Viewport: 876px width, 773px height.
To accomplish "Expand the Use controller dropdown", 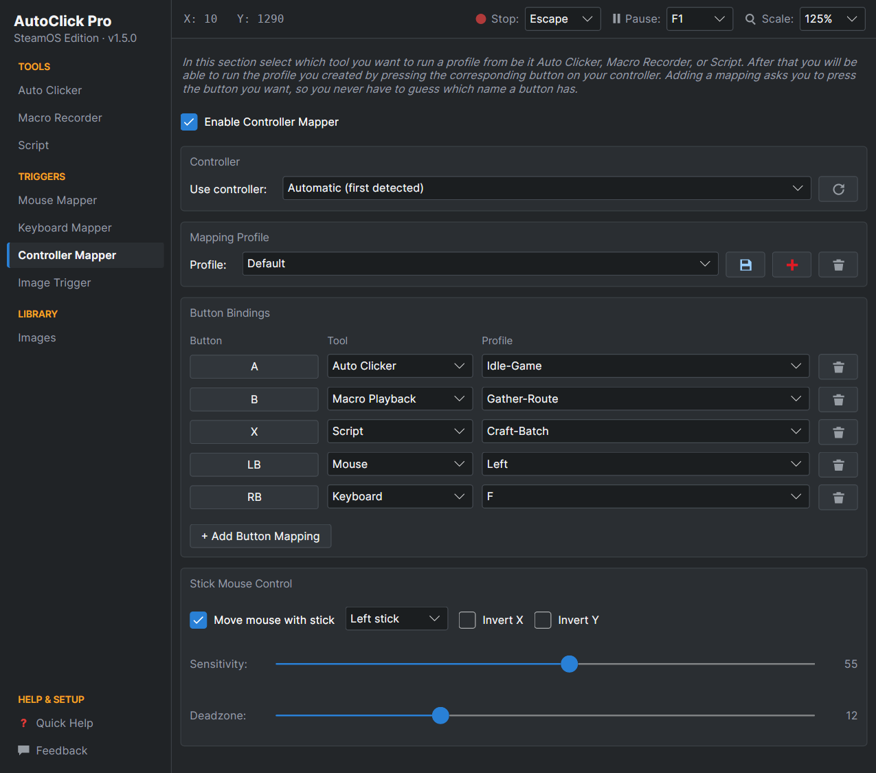I will click(x=547, y=188).
